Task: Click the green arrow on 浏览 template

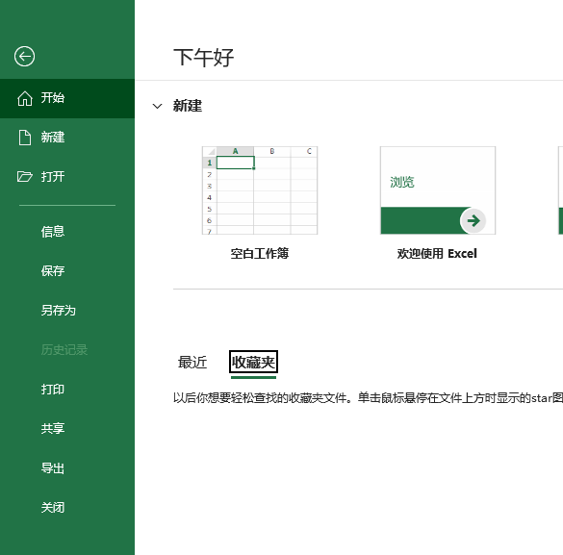Action: coord(473,220)
